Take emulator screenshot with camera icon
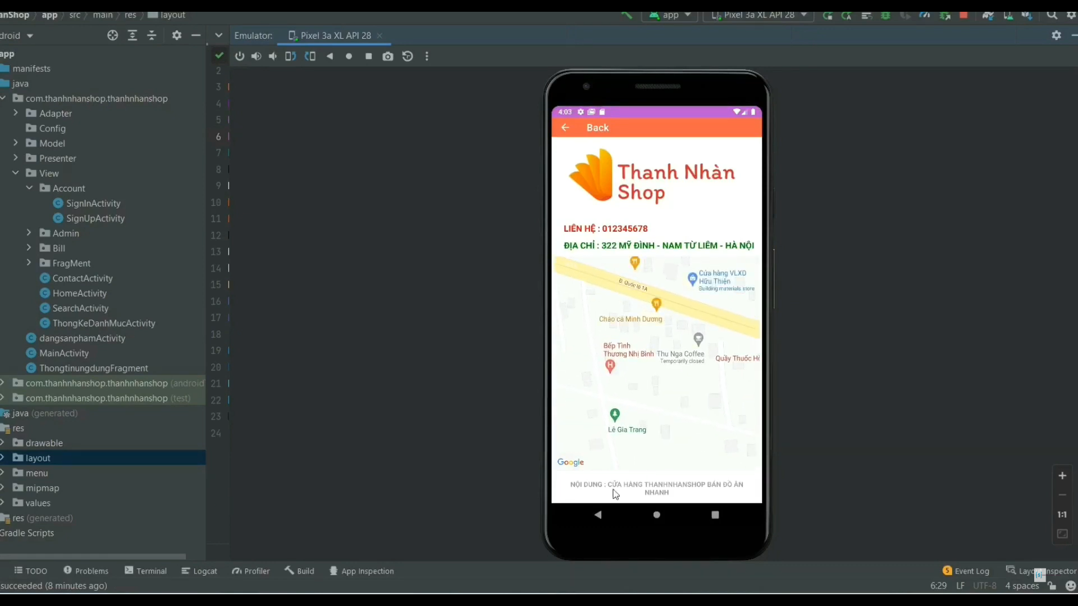The image size is (1078, 606). [x=388, y=56]
